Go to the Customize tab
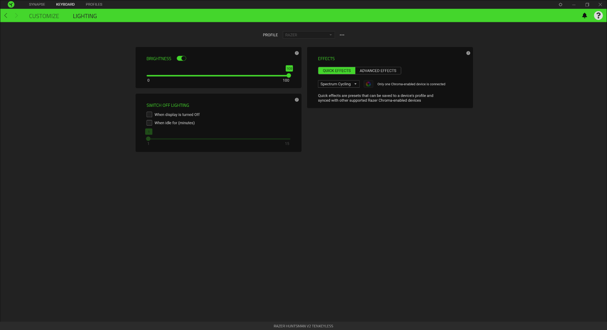 point(44,16)
